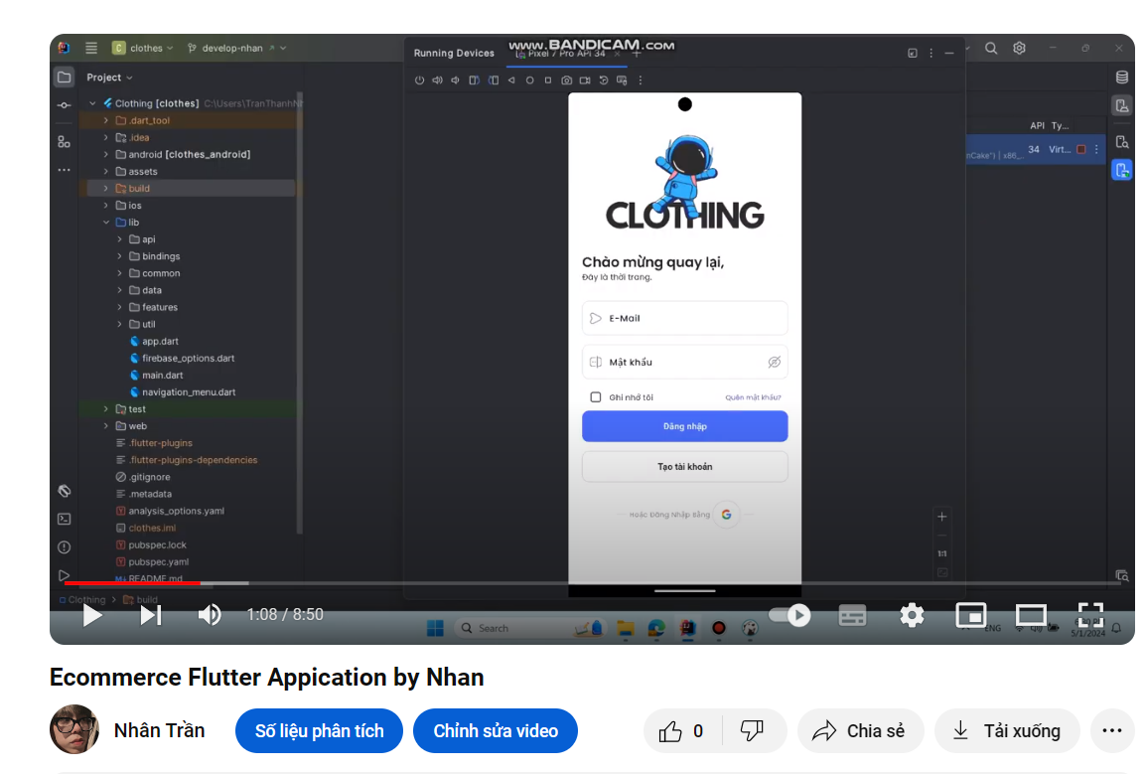Click the 'Số liệu phân tích' button
Viewport: 1147px width, 774px height.
click(x=319, y=731)
